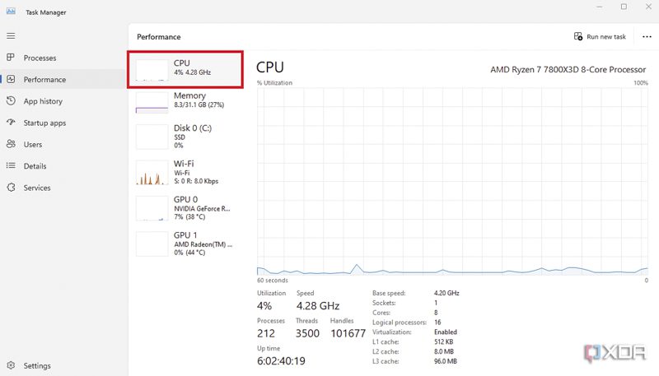
Task: Select the CPU mini graph thumbnail
Action: (152, 70)
